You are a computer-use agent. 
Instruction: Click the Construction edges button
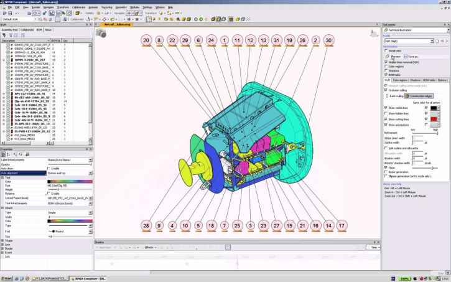[x=419, y=96]
